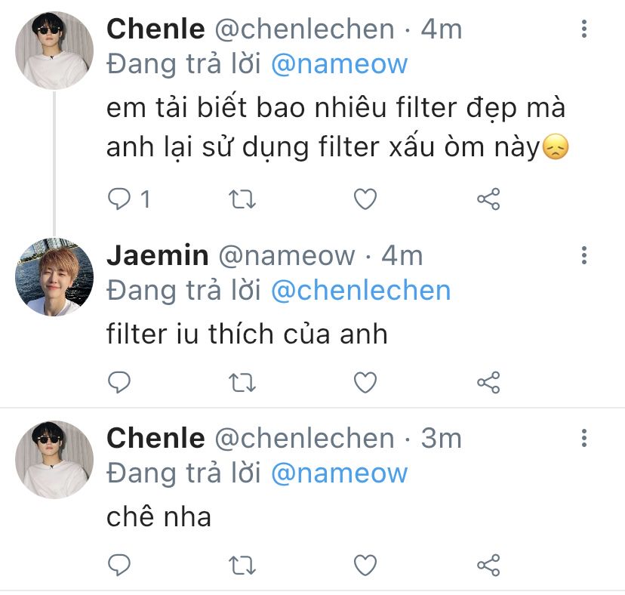Reply to Chenle's filter complaint tweet
625x595 pixels.
coord(120,199)
